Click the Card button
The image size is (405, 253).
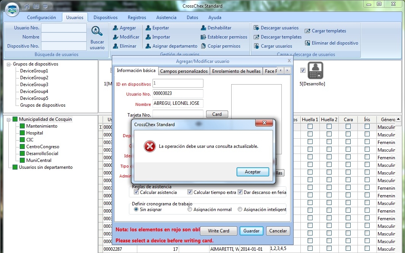[x=217, y=114]
